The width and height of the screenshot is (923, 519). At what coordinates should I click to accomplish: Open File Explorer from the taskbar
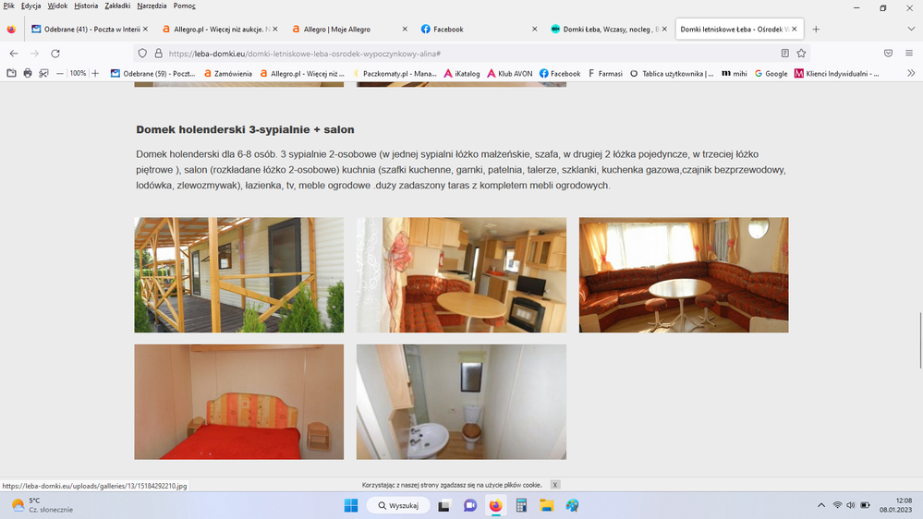[546, 505]
